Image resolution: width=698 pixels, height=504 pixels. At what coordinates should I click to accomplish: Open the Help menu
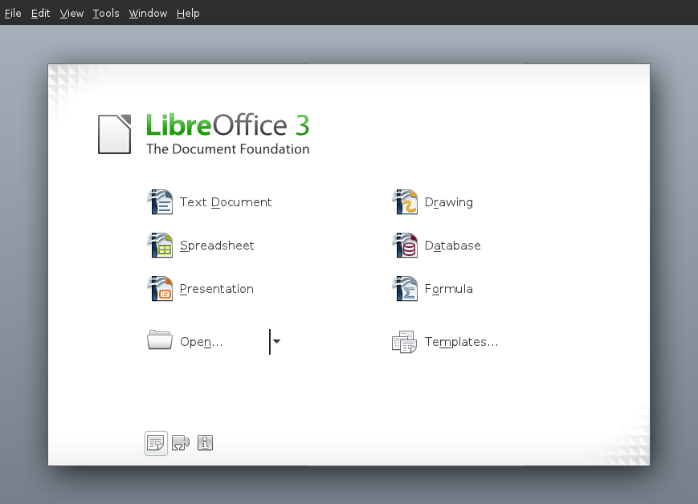(x=188, y=14)
